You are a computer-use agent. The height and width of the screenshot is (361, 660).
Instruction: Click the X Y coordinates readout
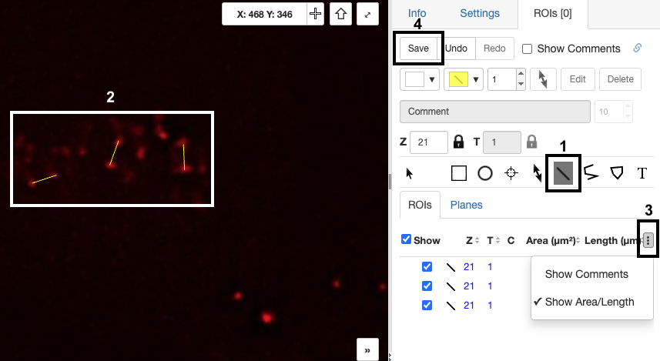pos(264,14)
